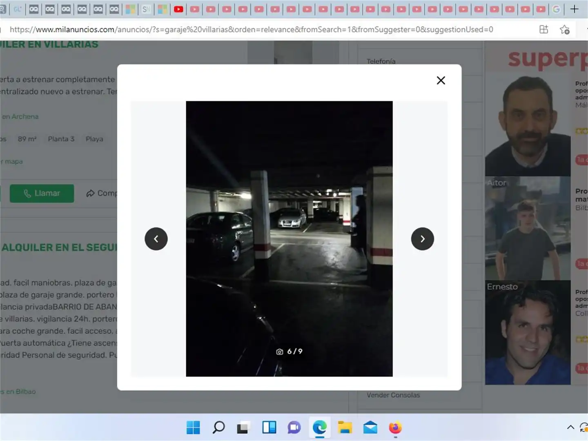Open Task View on the taskbar
The width and height of the screenshot is (588, 441).
tap(243, 428)
